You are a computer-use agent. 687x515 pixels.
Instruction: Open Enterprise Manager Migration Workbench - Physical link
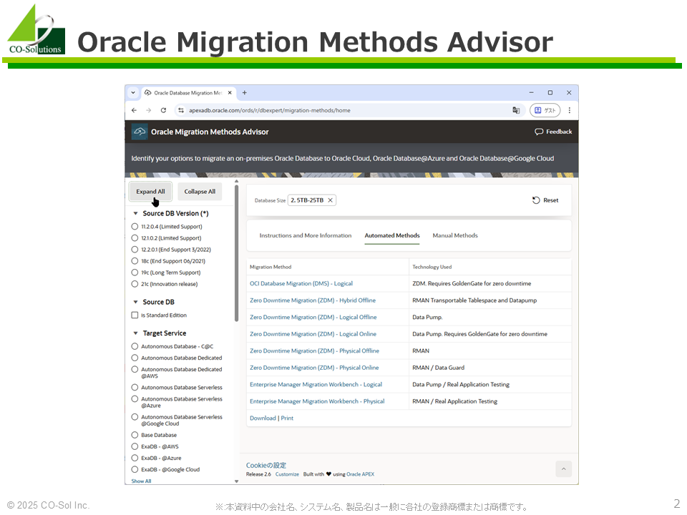(x=317, y=401)
